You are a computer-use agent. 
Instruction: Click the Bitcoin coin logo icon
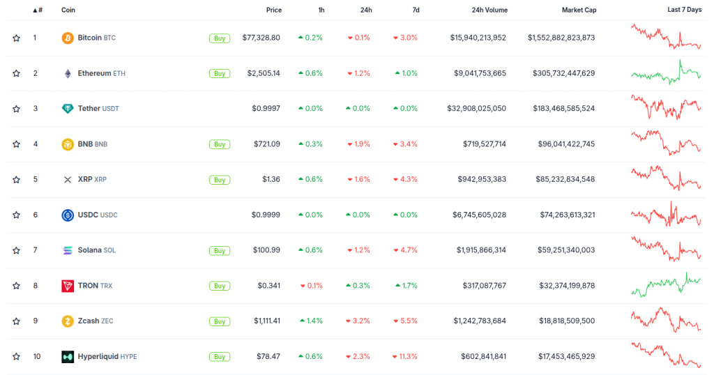tap(68, 38)
